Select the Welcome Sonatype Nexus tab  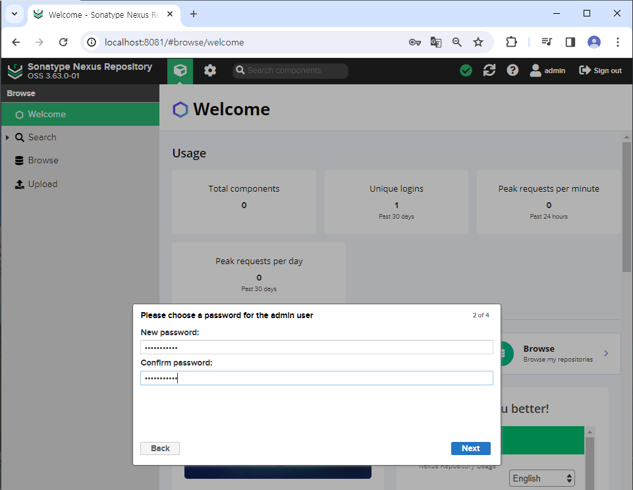tap(104, 14)
